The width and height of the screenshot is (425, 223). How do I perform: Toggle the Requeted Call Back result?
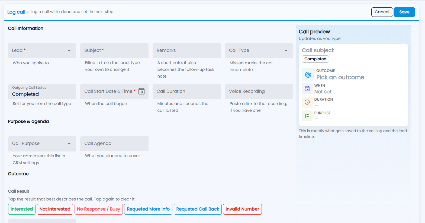pyautogui.click(x=198, y=209)
